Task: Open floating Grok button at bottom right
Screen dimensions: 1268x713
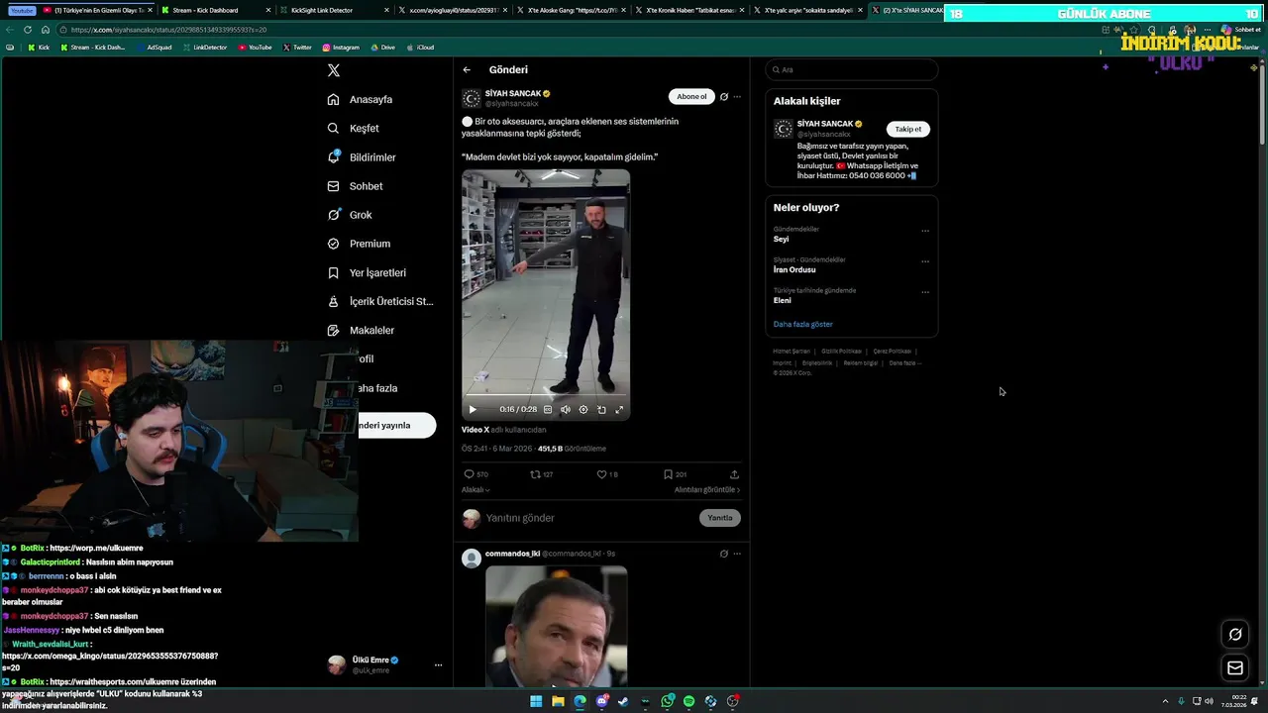Action: (1235, 635)
